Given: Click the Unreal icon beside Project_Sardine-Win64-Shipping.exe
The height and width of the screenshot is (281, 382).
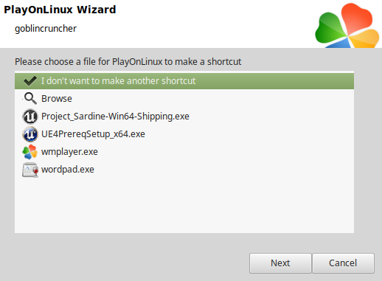Looking at the screenshot, I should 30,117.
